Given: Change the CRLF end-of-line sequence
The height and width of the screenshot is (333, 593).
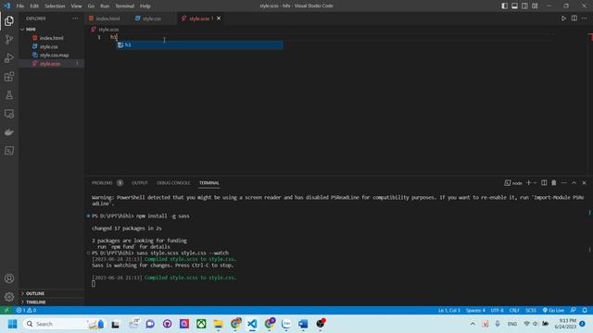Looking at the screenshot, I should point(514,311).
